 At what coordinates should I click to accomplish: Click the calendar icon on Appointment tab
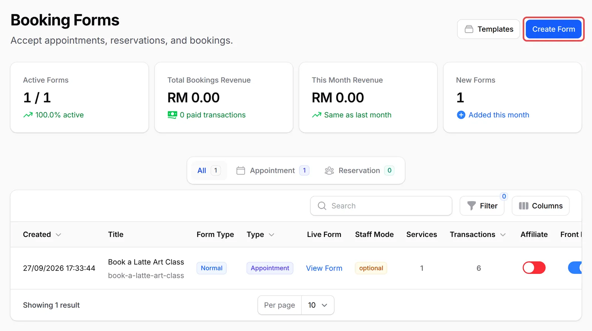pos(240,170)
